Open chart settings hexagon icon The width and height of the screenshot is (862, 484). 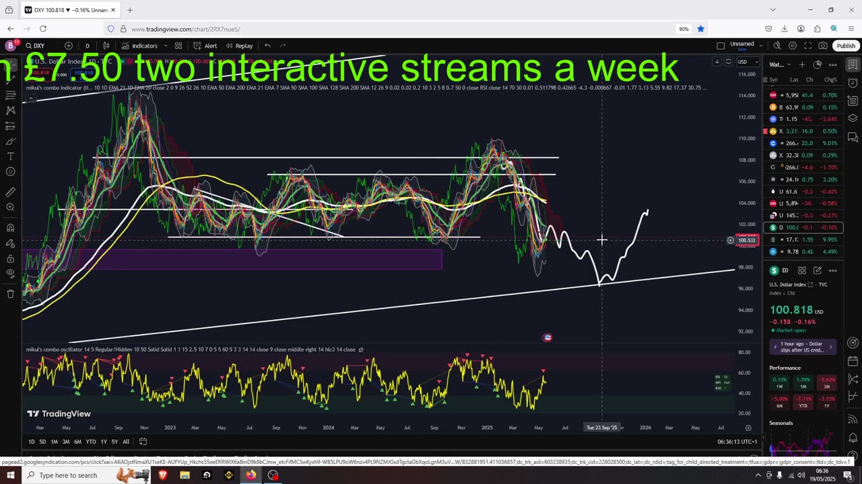tap(793, 46)
